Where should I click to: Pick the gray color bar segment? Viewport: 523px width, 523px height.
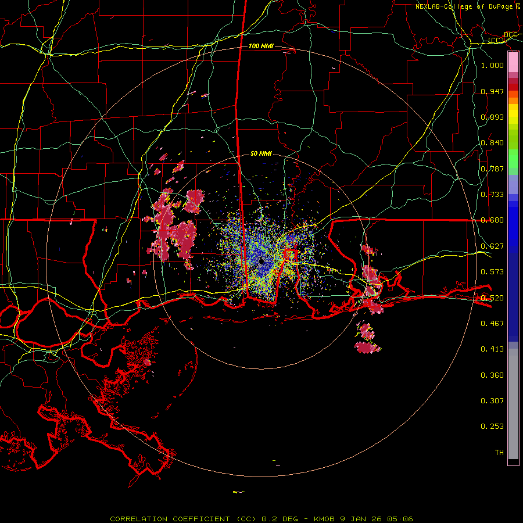513,404
